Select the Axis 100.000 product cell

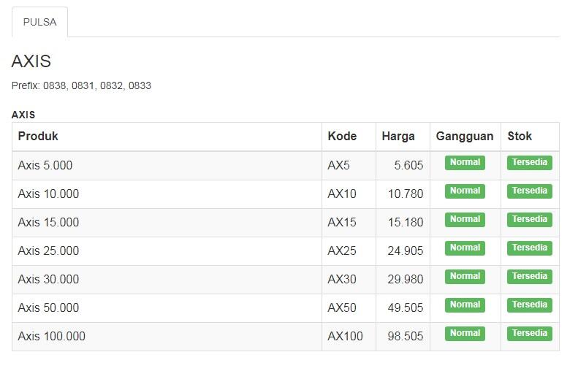(167, 337)
